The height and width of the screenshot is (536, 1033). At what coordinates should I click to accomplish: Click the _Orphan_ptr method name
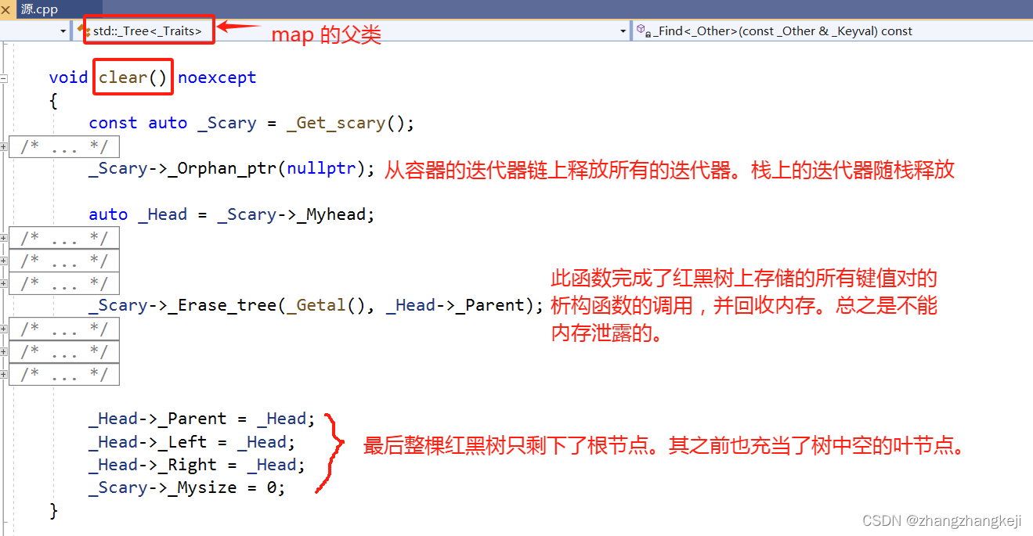pos(223,169)
